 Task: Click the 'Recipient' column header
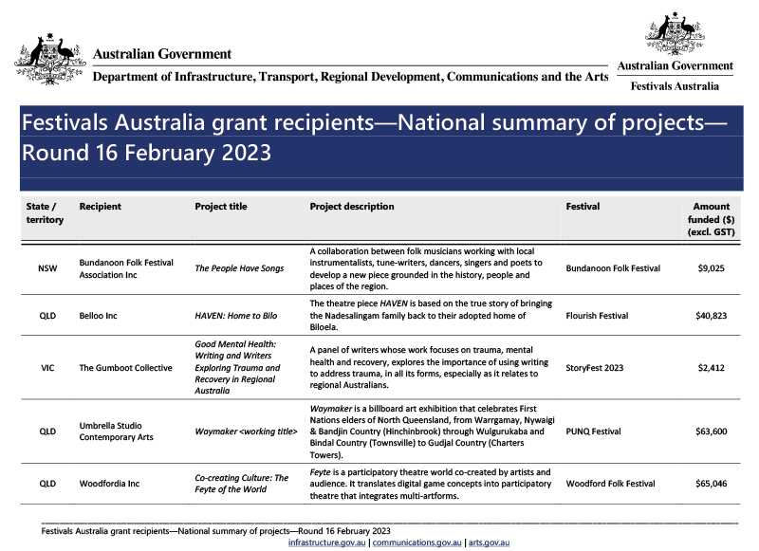click(102, 206)
